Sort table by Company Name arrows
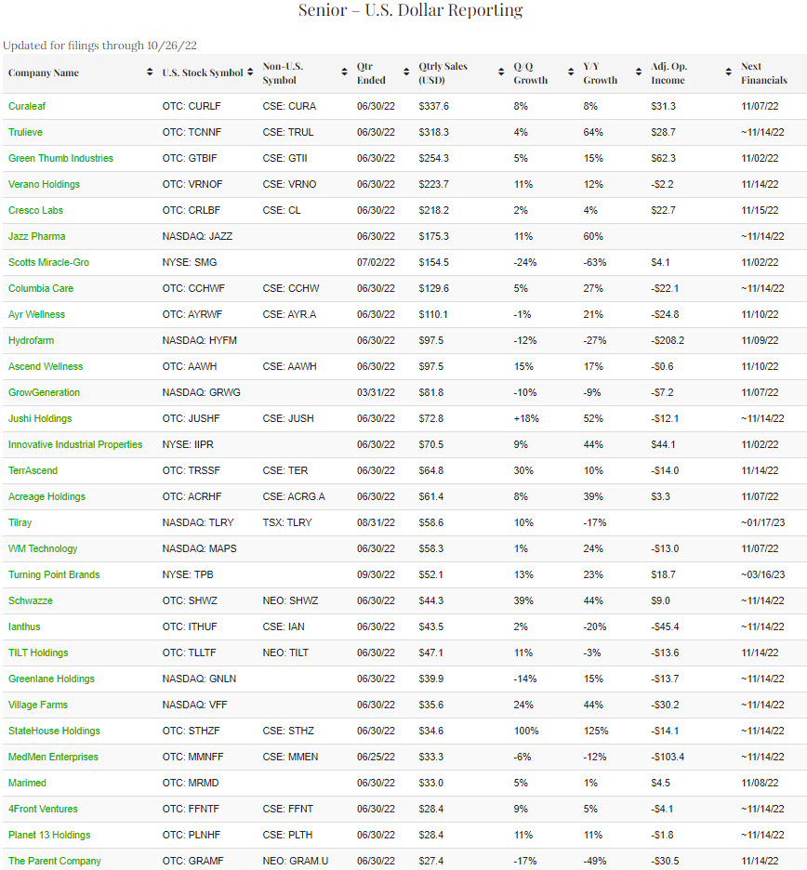This screenshot has height=870, width=807. [x=150, y=72]
